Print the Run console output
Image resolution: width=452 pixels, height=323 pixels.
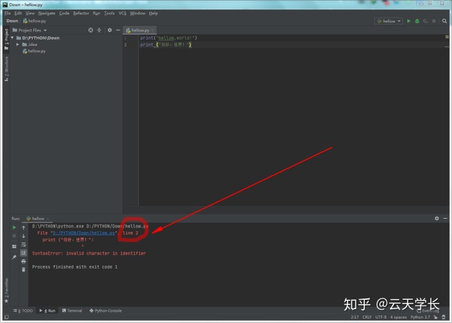pos(24,261)
